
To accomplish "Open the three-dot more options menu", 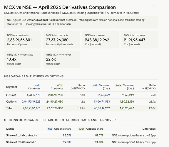I will coord(153,6).
